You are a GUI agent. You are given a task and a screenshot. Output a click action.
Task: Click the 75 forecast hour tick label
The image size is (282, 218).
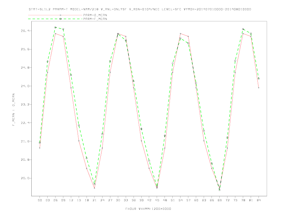pyautogui.click(x=235, y=200)
